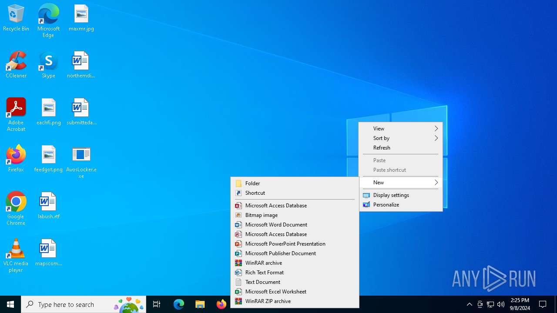
Task: Open the New submenu entry
Action: coord(401,182)
